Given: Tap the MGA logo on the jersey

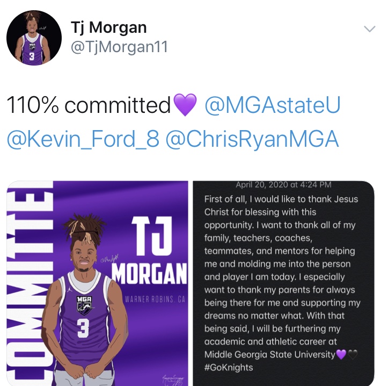Looking at the screenshot, I should click(x=84, y=305).
